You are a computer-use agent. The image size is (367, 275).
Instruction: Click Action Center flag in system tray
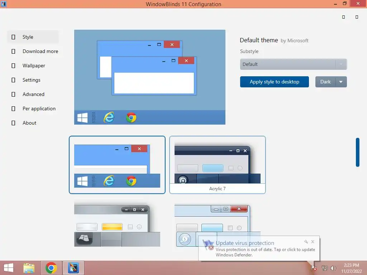pyautogui.click(x=314, y=268)
